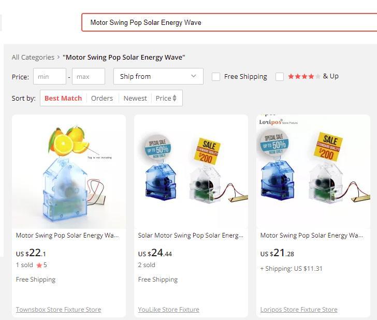Click the Price sort up-down arrows icon

(x=175, y=98)
